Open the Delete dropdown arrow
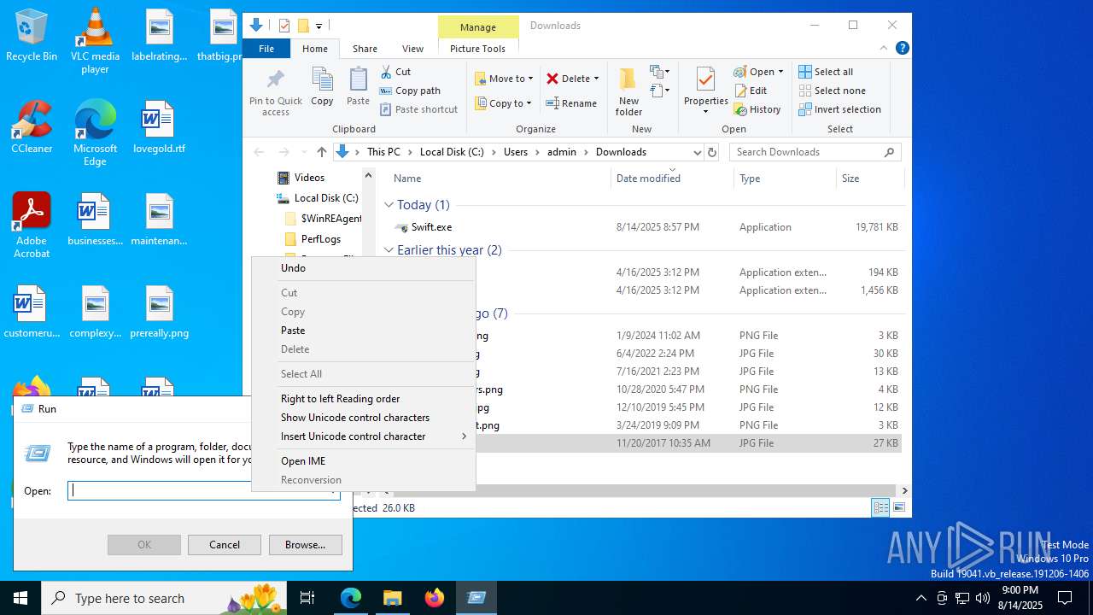The image size is (1093, 615). (596, 79)
